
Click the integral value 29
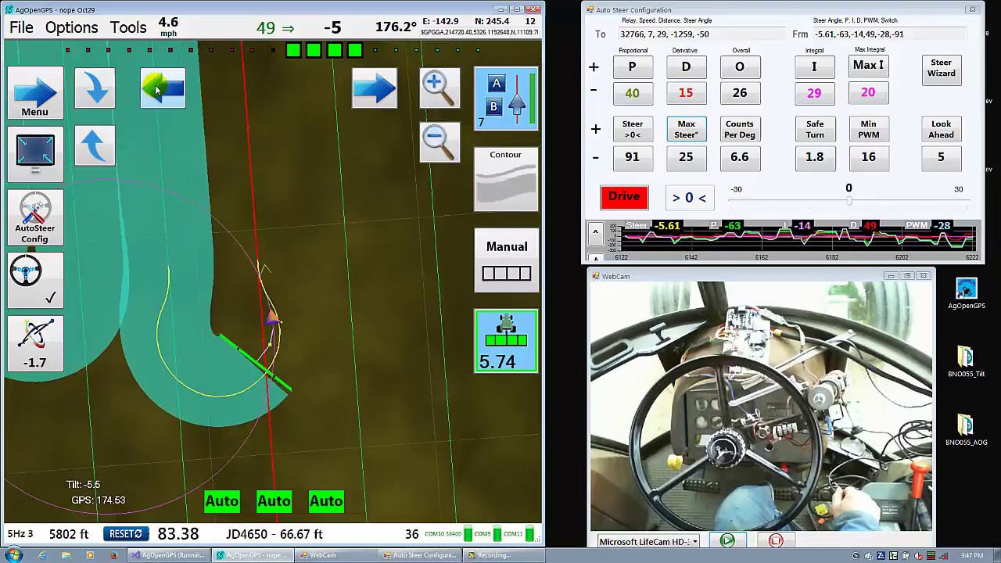tap(814, 93)
